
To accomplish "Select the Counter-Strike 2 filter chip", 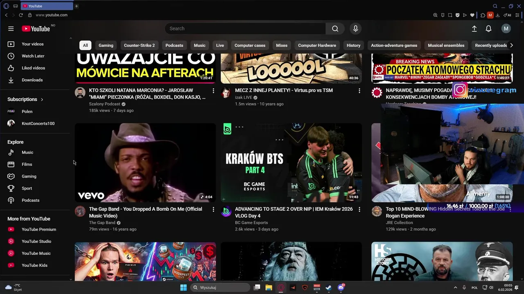I will tap(139, 45).
